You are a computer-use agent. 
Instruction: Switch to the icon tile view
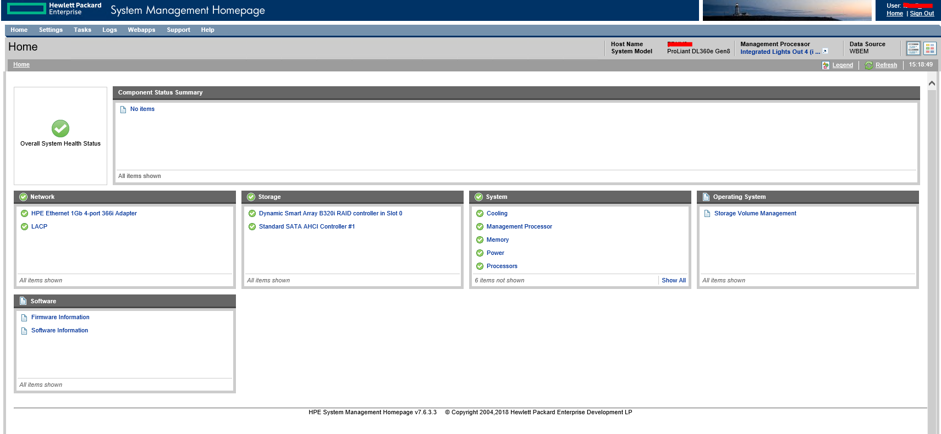pyautogui.click(x=930, y=48)
